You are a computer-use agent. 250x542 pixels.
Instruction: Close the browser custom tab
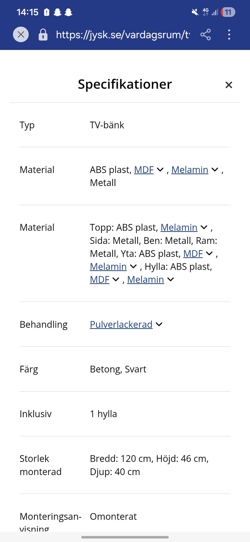point(21,34)
